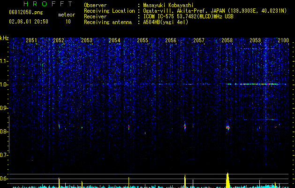Click the 2057 time marker

199,40
